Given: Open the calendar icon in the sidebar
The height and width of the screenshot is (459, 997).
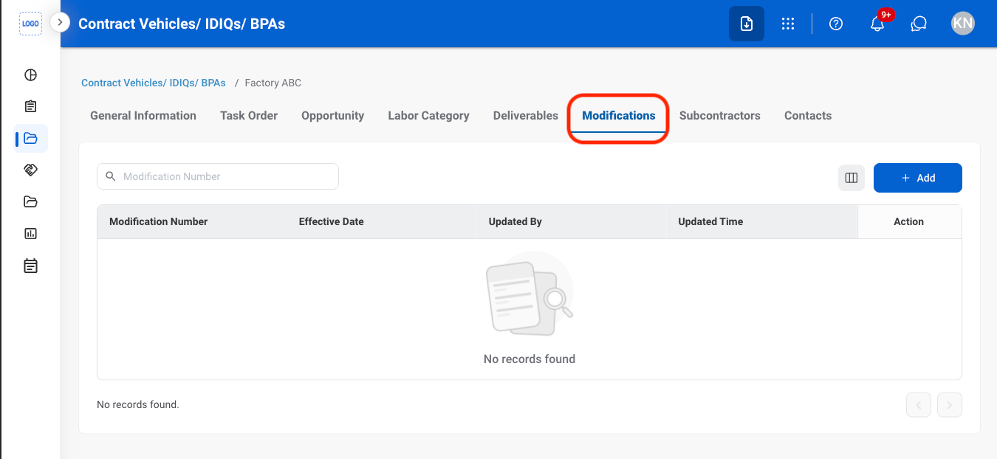Looking at the screenshot, I should pos(30,266).
